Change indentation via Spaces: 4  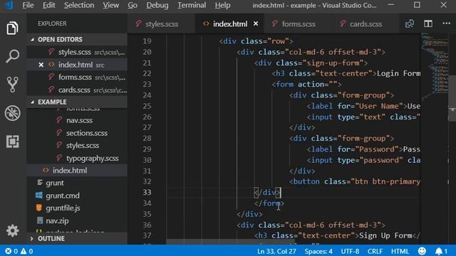pos(318,251)
